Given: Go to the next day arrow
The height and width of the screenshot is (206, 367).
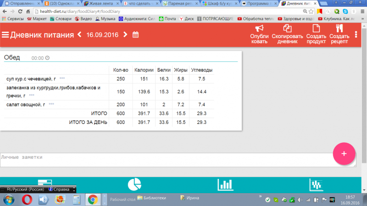Looking at the screenshot, I should (x=125, y=35).
